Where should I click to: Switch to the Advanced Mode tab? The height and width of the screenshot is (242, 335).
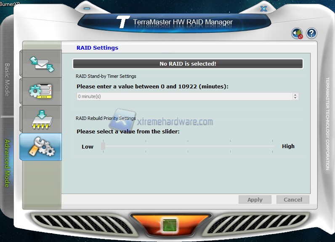click(7, 163)
